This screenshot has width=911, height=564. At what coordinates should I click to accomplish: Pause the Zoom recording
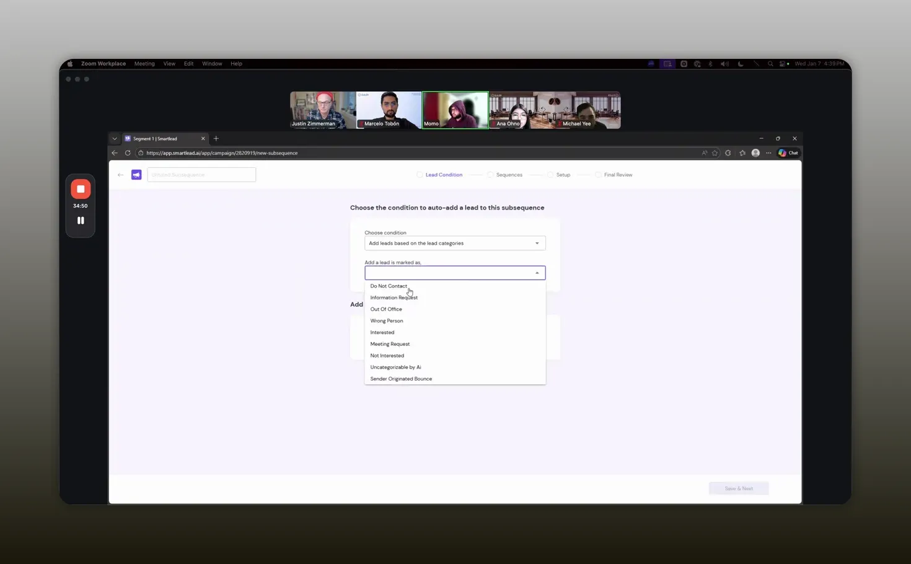80,220
